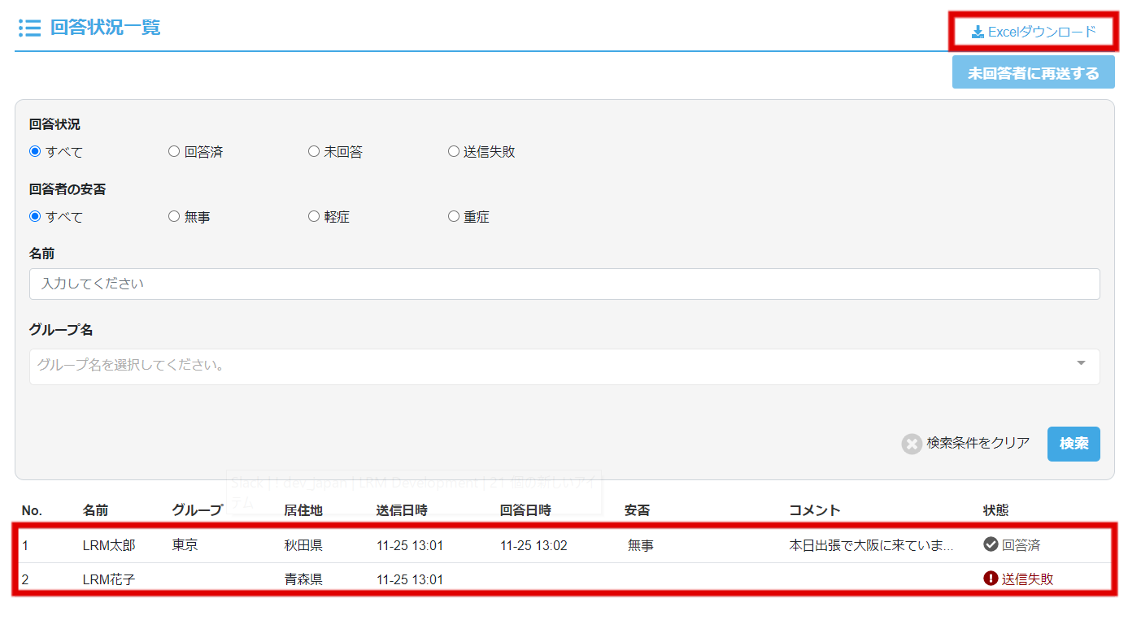1128x620 pixels.
Task: Click 秋田県 residence cell
Action: tap(303, 545)
